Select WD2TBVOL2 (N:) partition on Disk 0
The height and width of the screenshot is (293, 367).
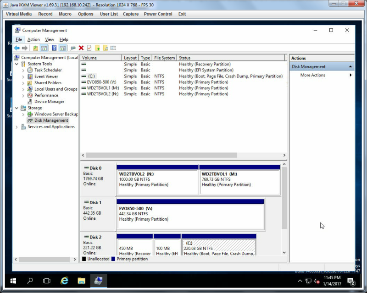pos(157,180)
